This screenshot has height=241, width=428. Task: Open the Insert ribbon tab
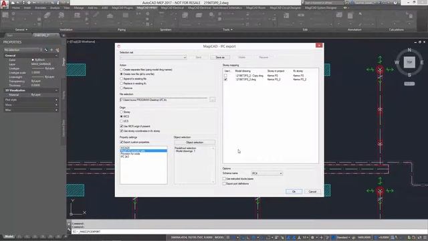point(27,8)
